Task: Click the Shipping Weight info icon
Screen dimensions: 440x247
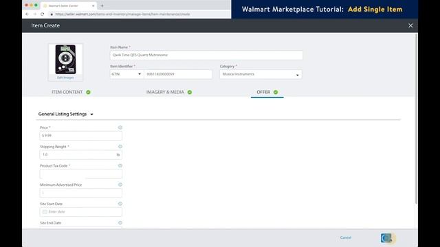Action: (x=120, y=146)
